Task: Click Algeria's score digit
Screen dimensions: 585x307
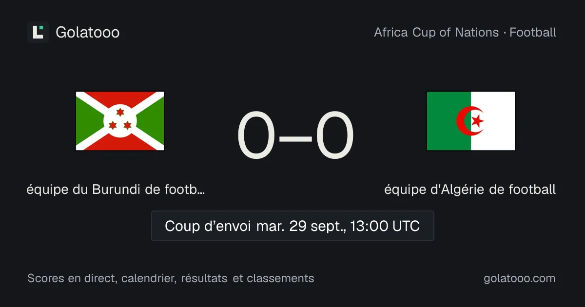Action: 334,135
